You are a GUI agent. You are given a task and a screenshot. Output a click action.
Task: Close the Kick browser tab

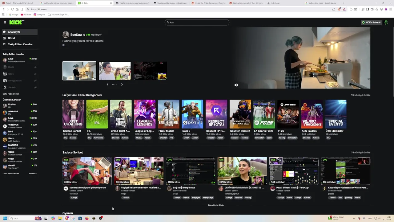point(111,3)
